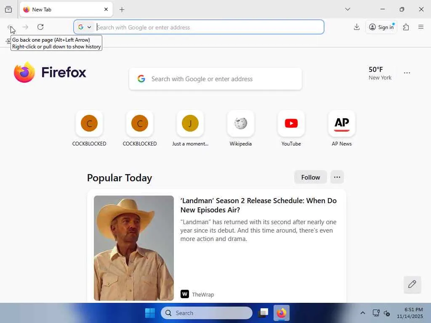The image size is (431, 323).
Task: Close the New Tab tab
Action: click(x=106, y=9)
